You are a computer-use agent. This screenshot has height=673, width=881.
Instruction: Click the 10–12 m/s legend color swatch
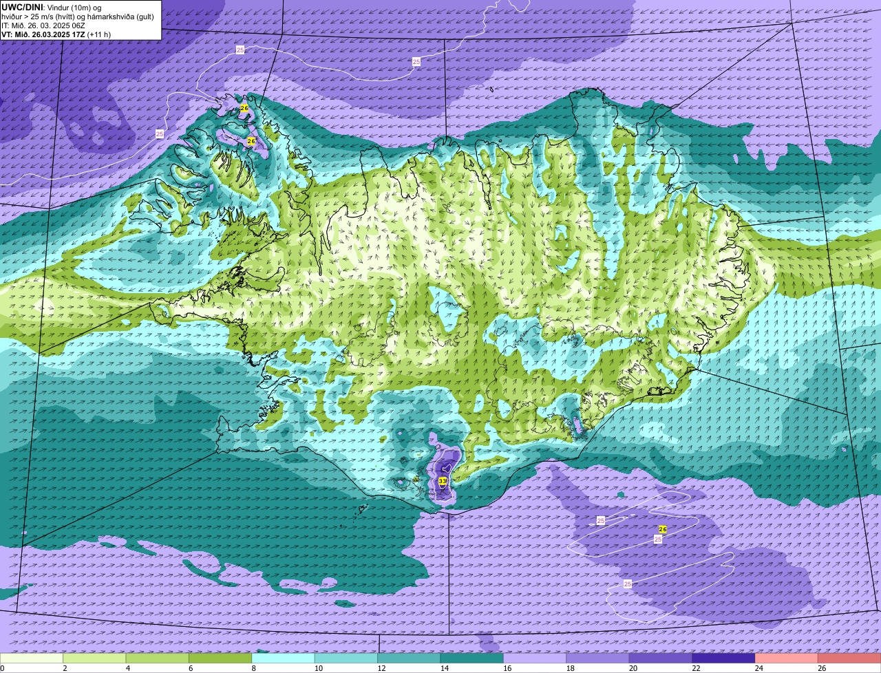pyautogui.click(x=346, y=659)
